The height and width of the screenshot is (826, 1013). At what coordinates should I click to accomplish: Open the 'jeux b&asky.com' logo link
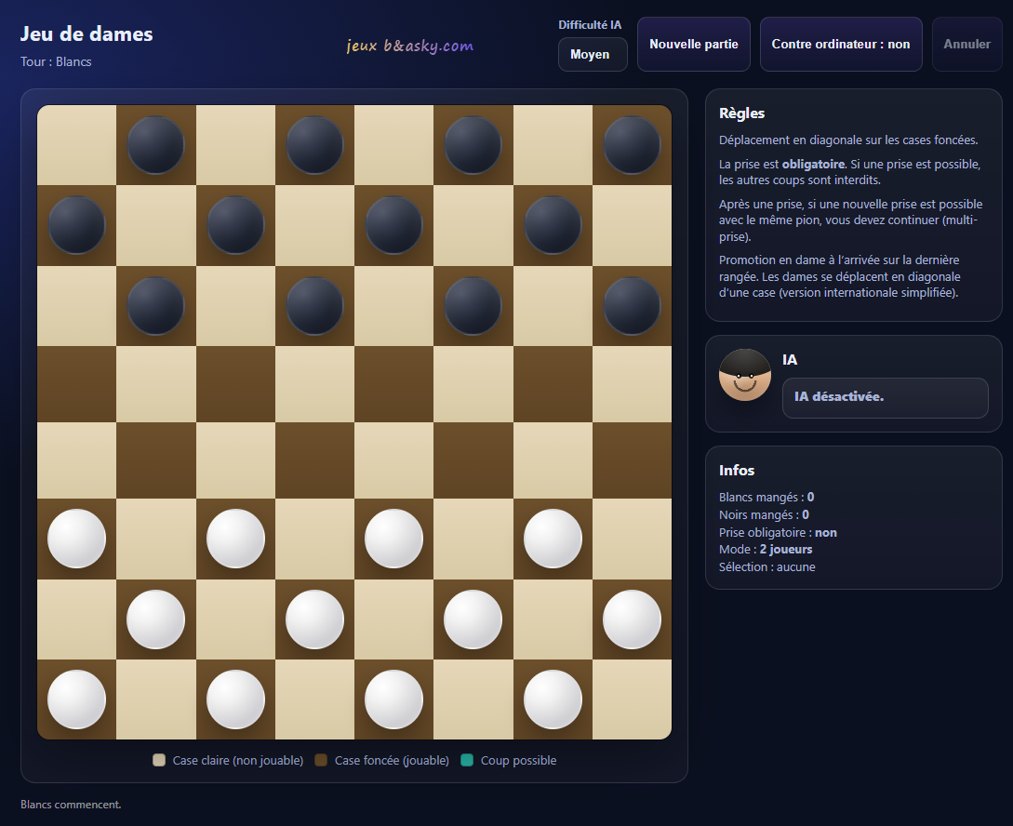409,46
